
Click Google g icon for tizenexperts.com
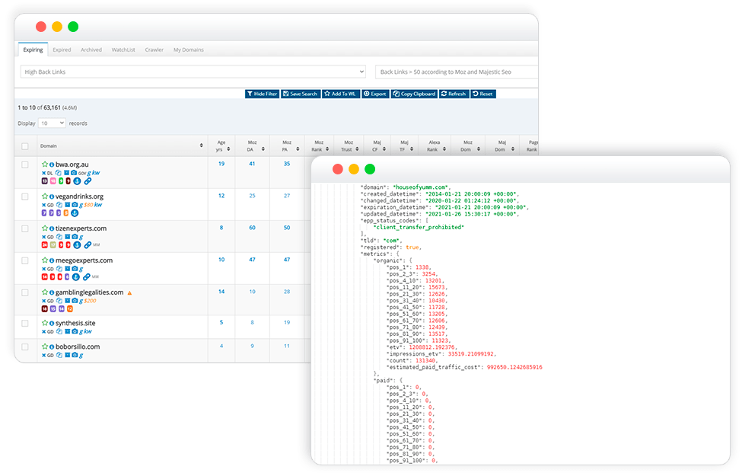point(81,237)
